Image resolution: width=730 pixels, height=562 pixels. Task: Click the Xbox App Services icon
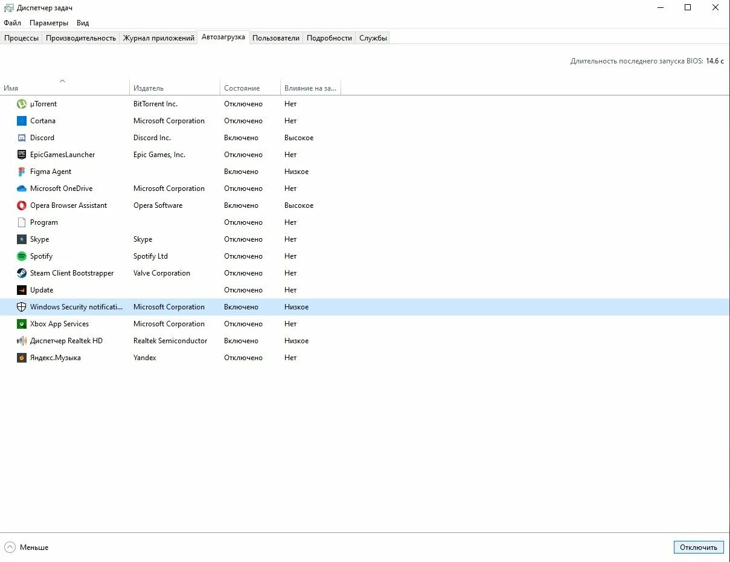(22, 324)
